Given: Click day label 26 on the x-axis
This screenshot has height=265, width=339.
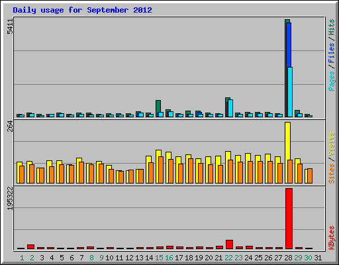Looking at the screenshot, I should pos(268,258).
